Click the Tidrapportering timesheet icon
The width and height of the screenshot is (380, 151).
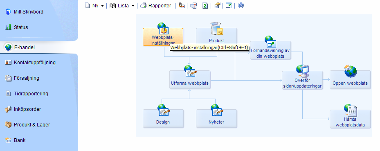coord(8,94)
